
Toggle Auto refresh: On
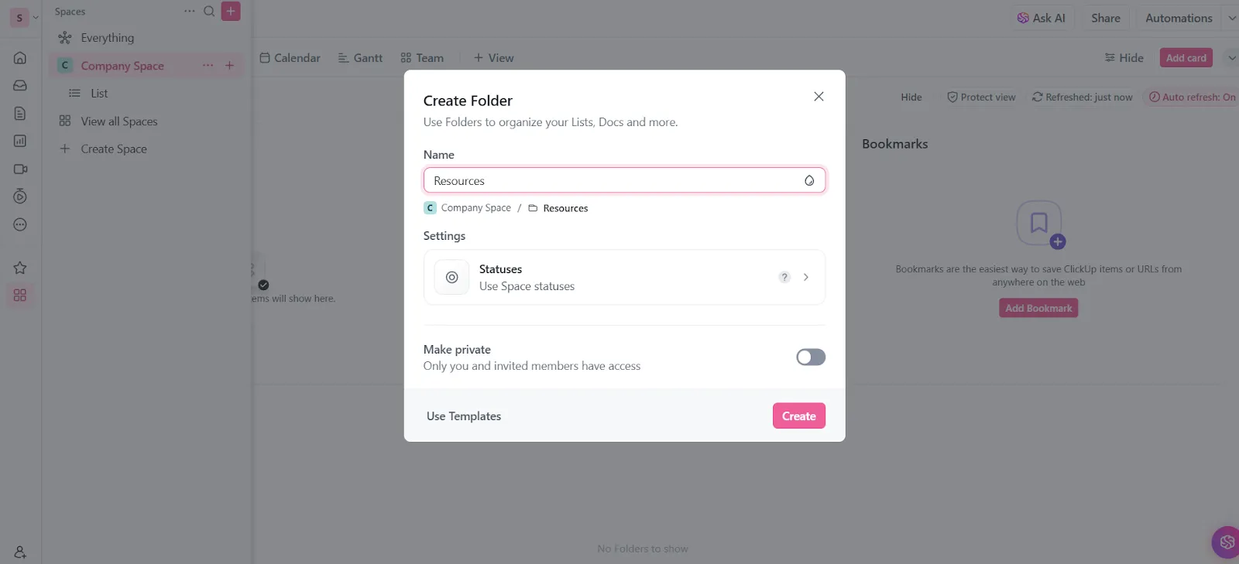[x=1192, y=97]
